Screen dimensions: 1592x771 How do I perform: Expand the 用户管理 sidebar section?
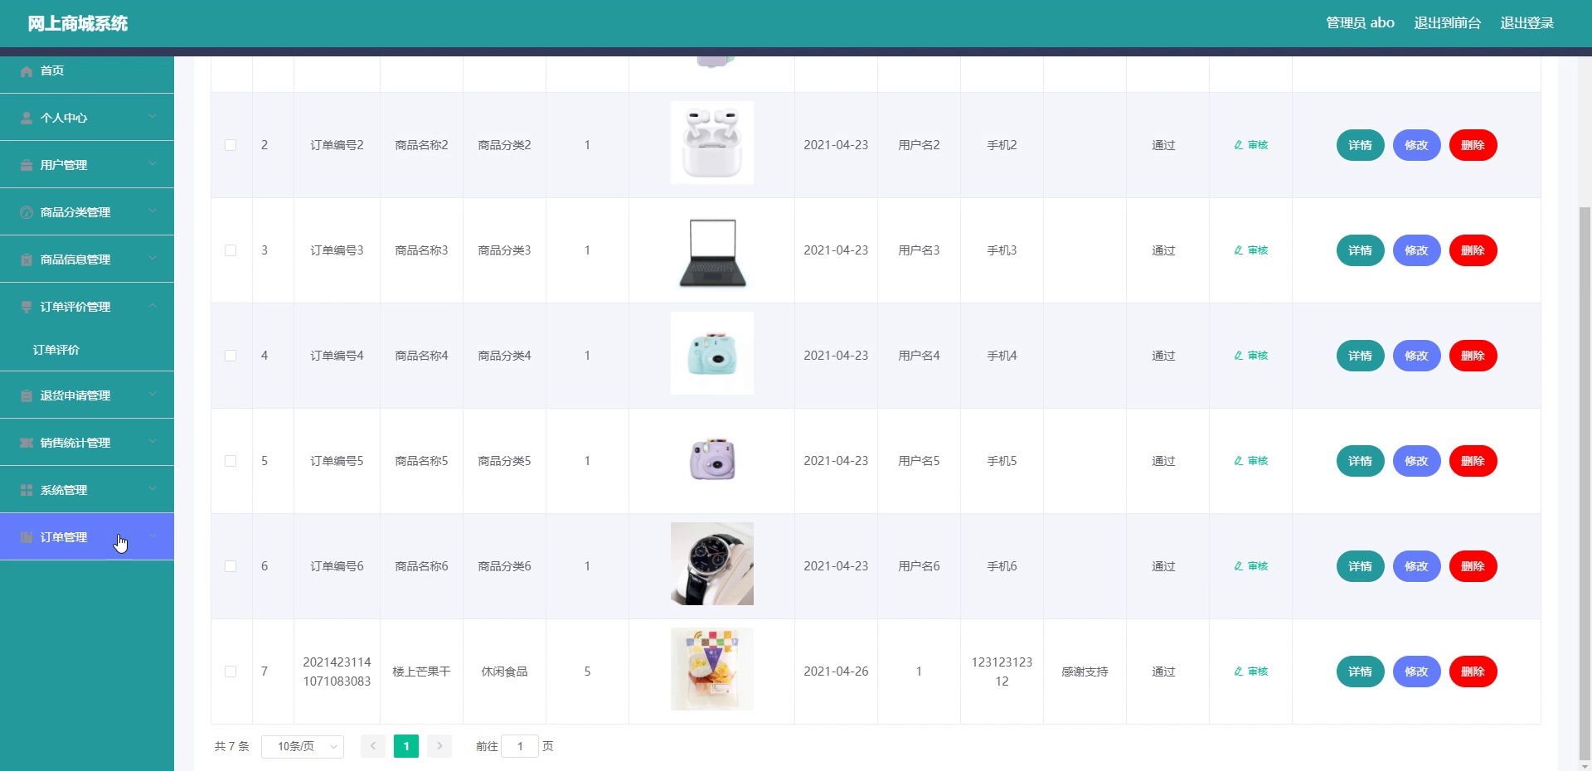pos(87,164)
